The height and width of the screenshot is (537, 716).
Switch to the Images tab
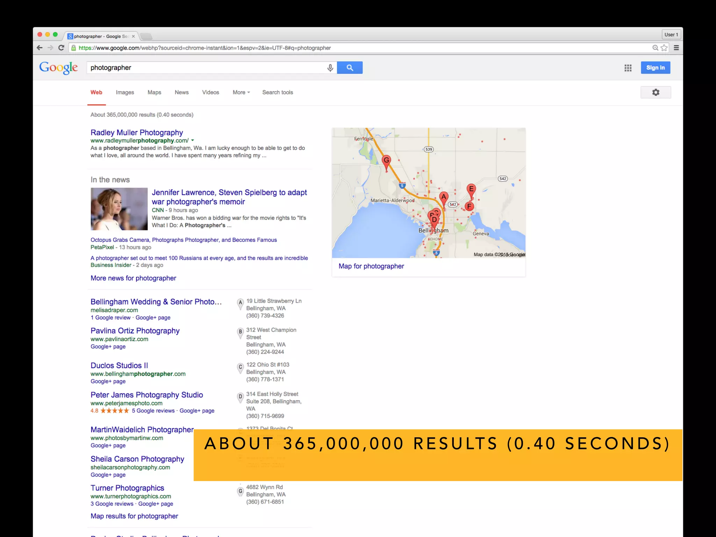coord(125,92)
